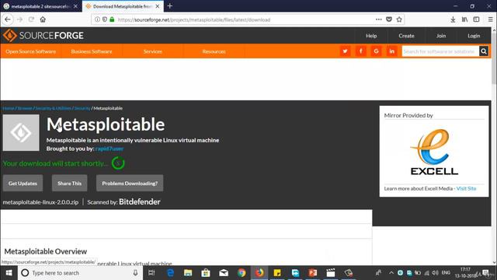Open the Open Source Software menu
The height and width of the screenshot is (280, 497).
pyautogui.click(x=31, y=51)
